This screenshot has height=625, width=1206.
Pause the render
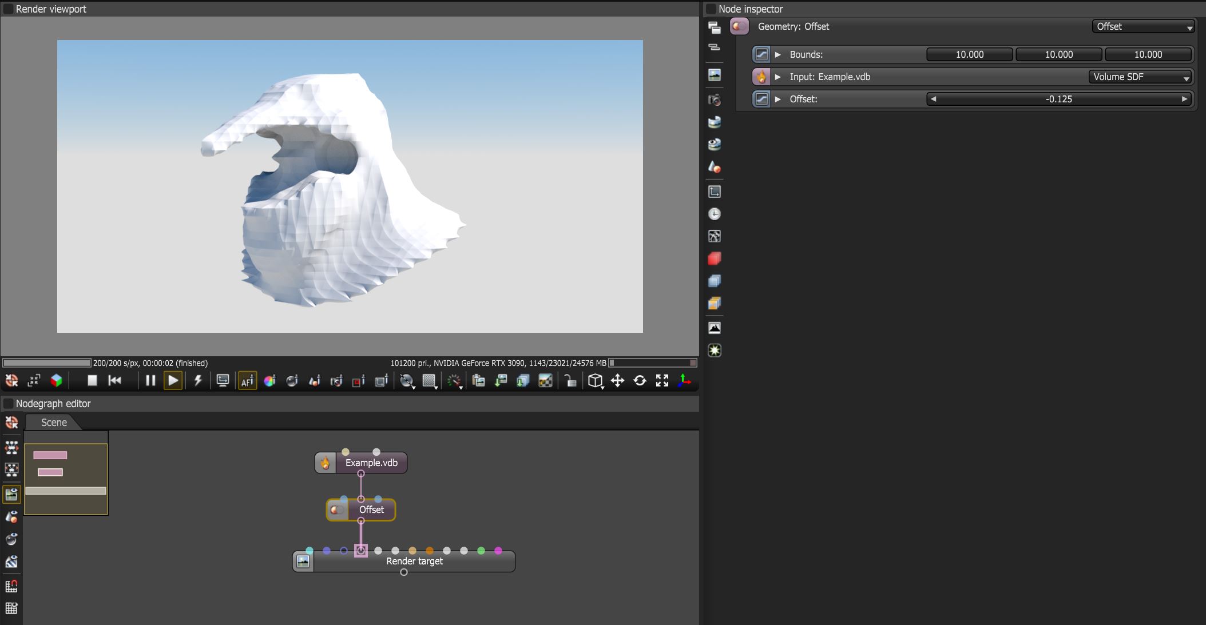coord(150,380)
